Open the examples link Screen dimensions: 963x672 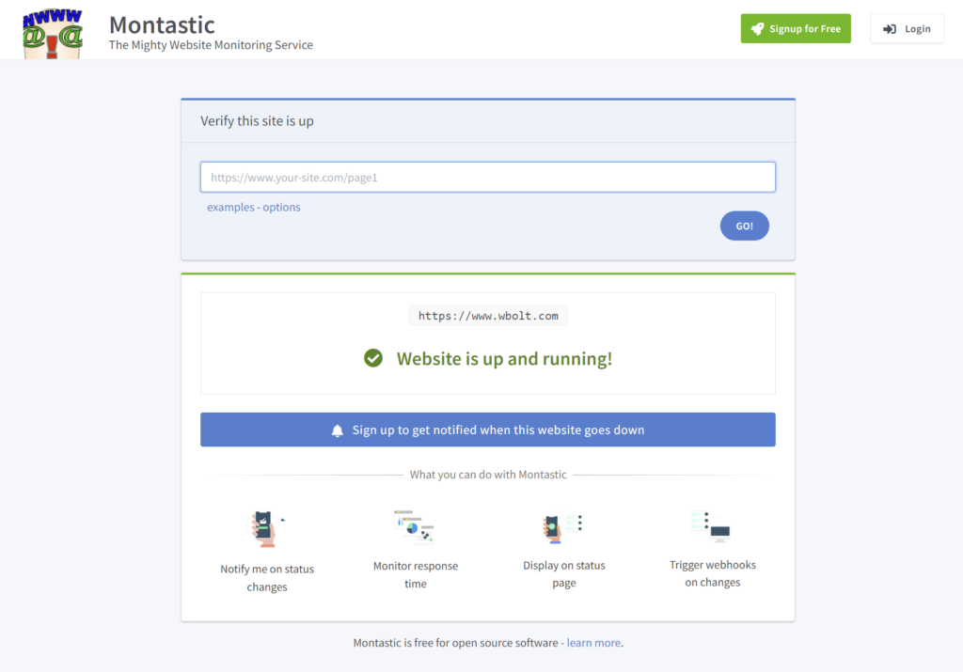coord(230,207)
